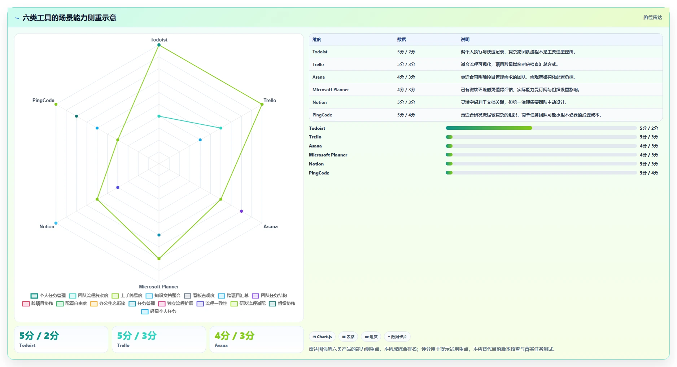Click the 表格 tag chip
This screenshot has height=367, width=677.
[x=348, y=337]
